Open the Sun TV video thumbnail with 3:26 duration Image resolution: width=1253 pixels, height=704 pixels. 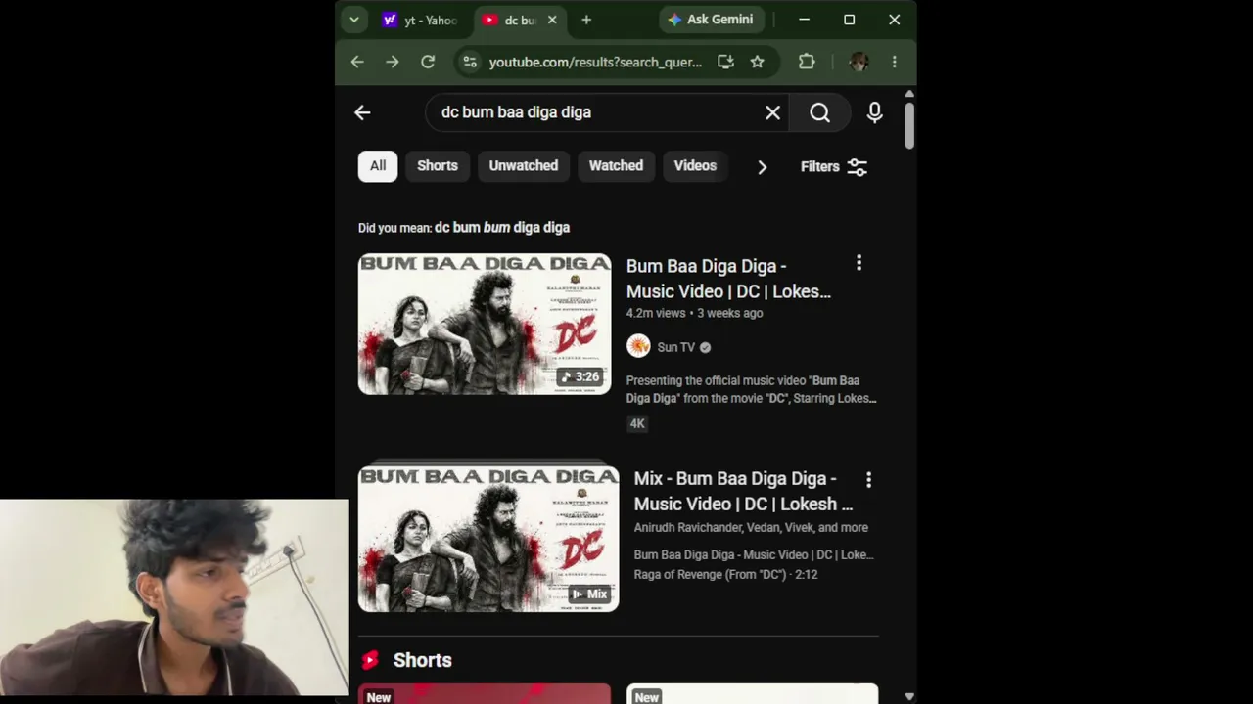tap(485, 325)
